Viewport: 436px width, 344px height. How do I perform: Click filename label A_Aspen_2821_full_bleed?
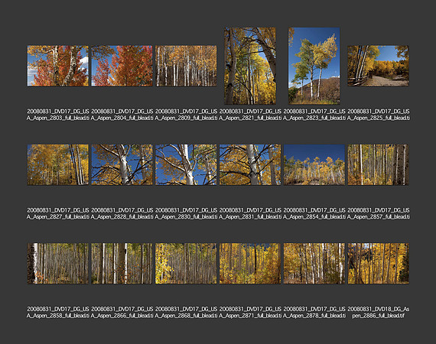pyautogui.click(x=250, y=118)
